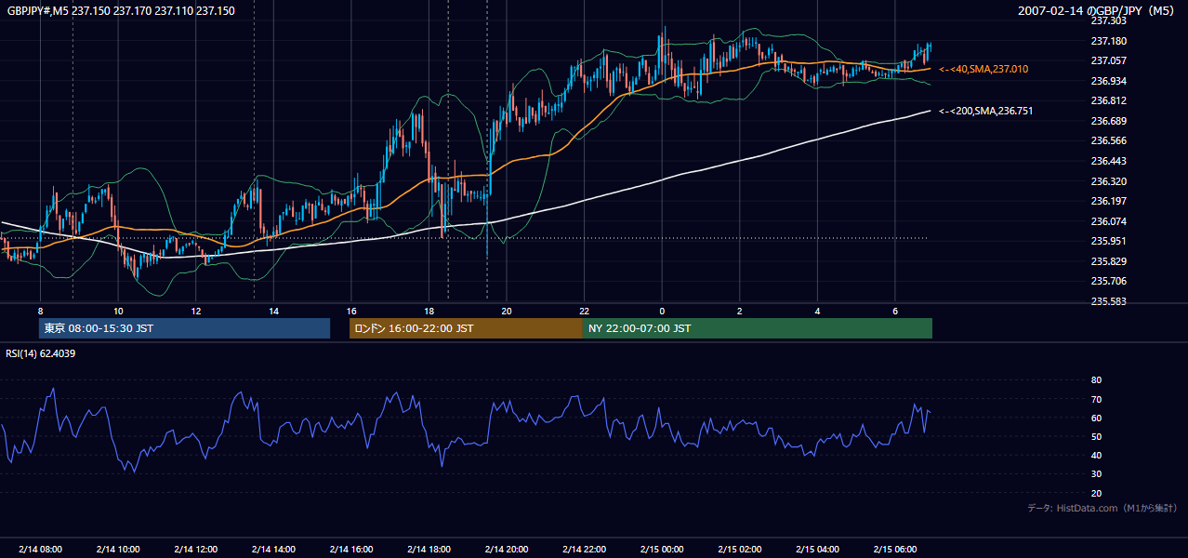Click RSI scale label 40
This screenshot has height=558, width=1188.
[x=1096, y=455]
